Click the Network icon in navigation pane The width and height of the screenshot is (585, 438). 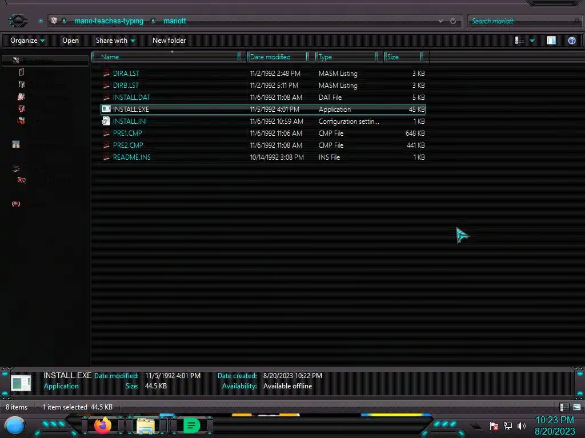pyautogui.click(x=15, y=204)
